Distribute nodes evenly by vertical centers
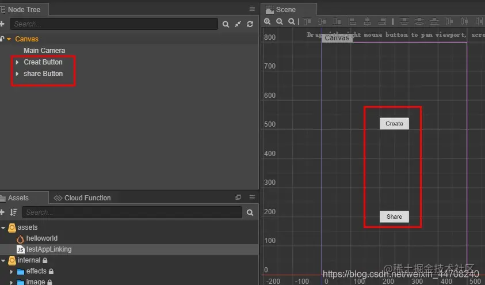 419,21
